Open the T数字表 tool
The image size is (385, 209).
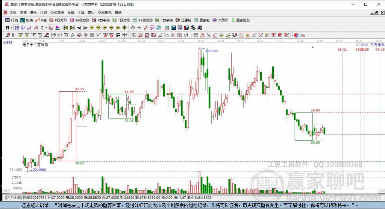(164, 20)
